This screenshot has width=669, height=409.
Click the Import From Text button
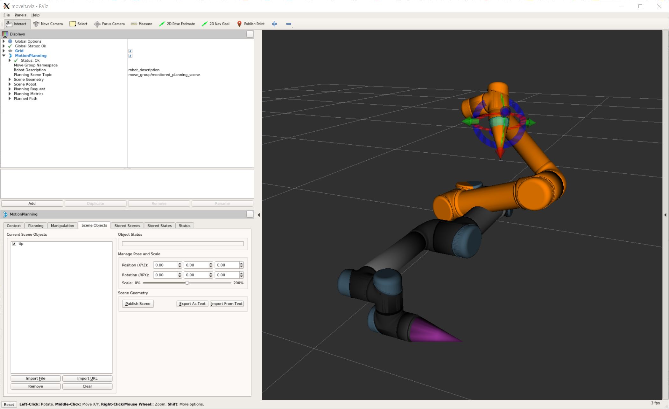pos(227,303)
